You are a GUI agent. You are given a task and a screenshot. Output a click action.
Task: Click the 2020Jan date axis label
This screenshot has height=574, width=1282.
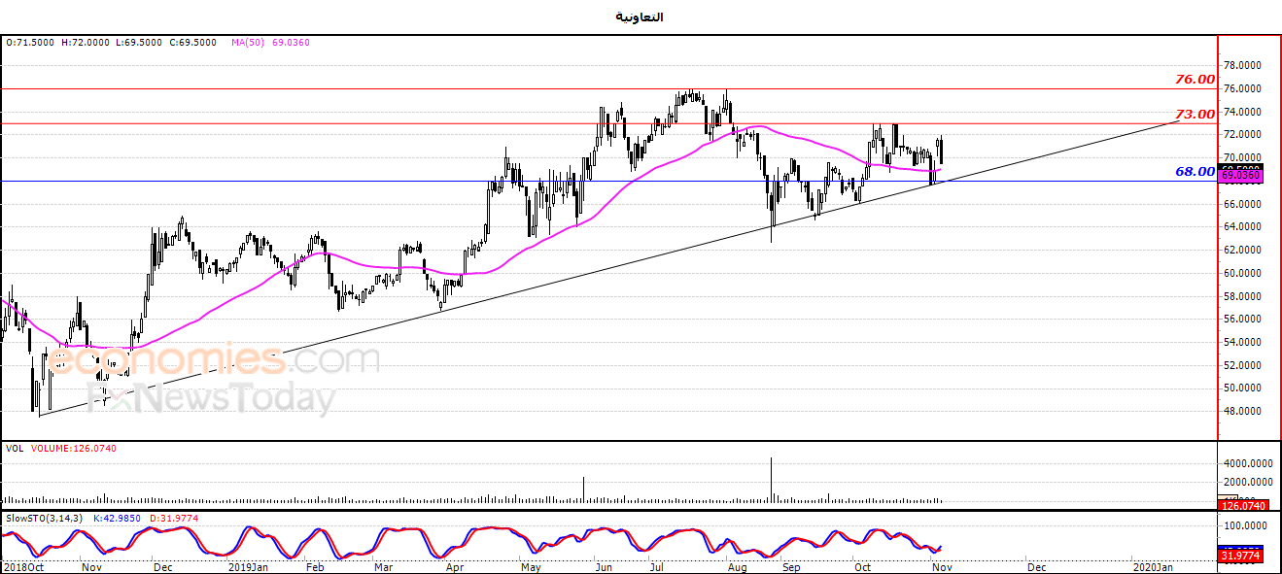[x=1151, y=566]
